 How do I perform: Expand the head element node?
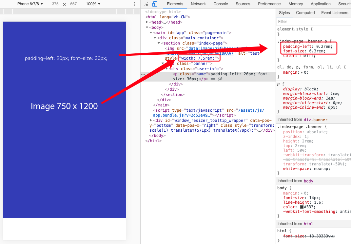click(147, 22)
